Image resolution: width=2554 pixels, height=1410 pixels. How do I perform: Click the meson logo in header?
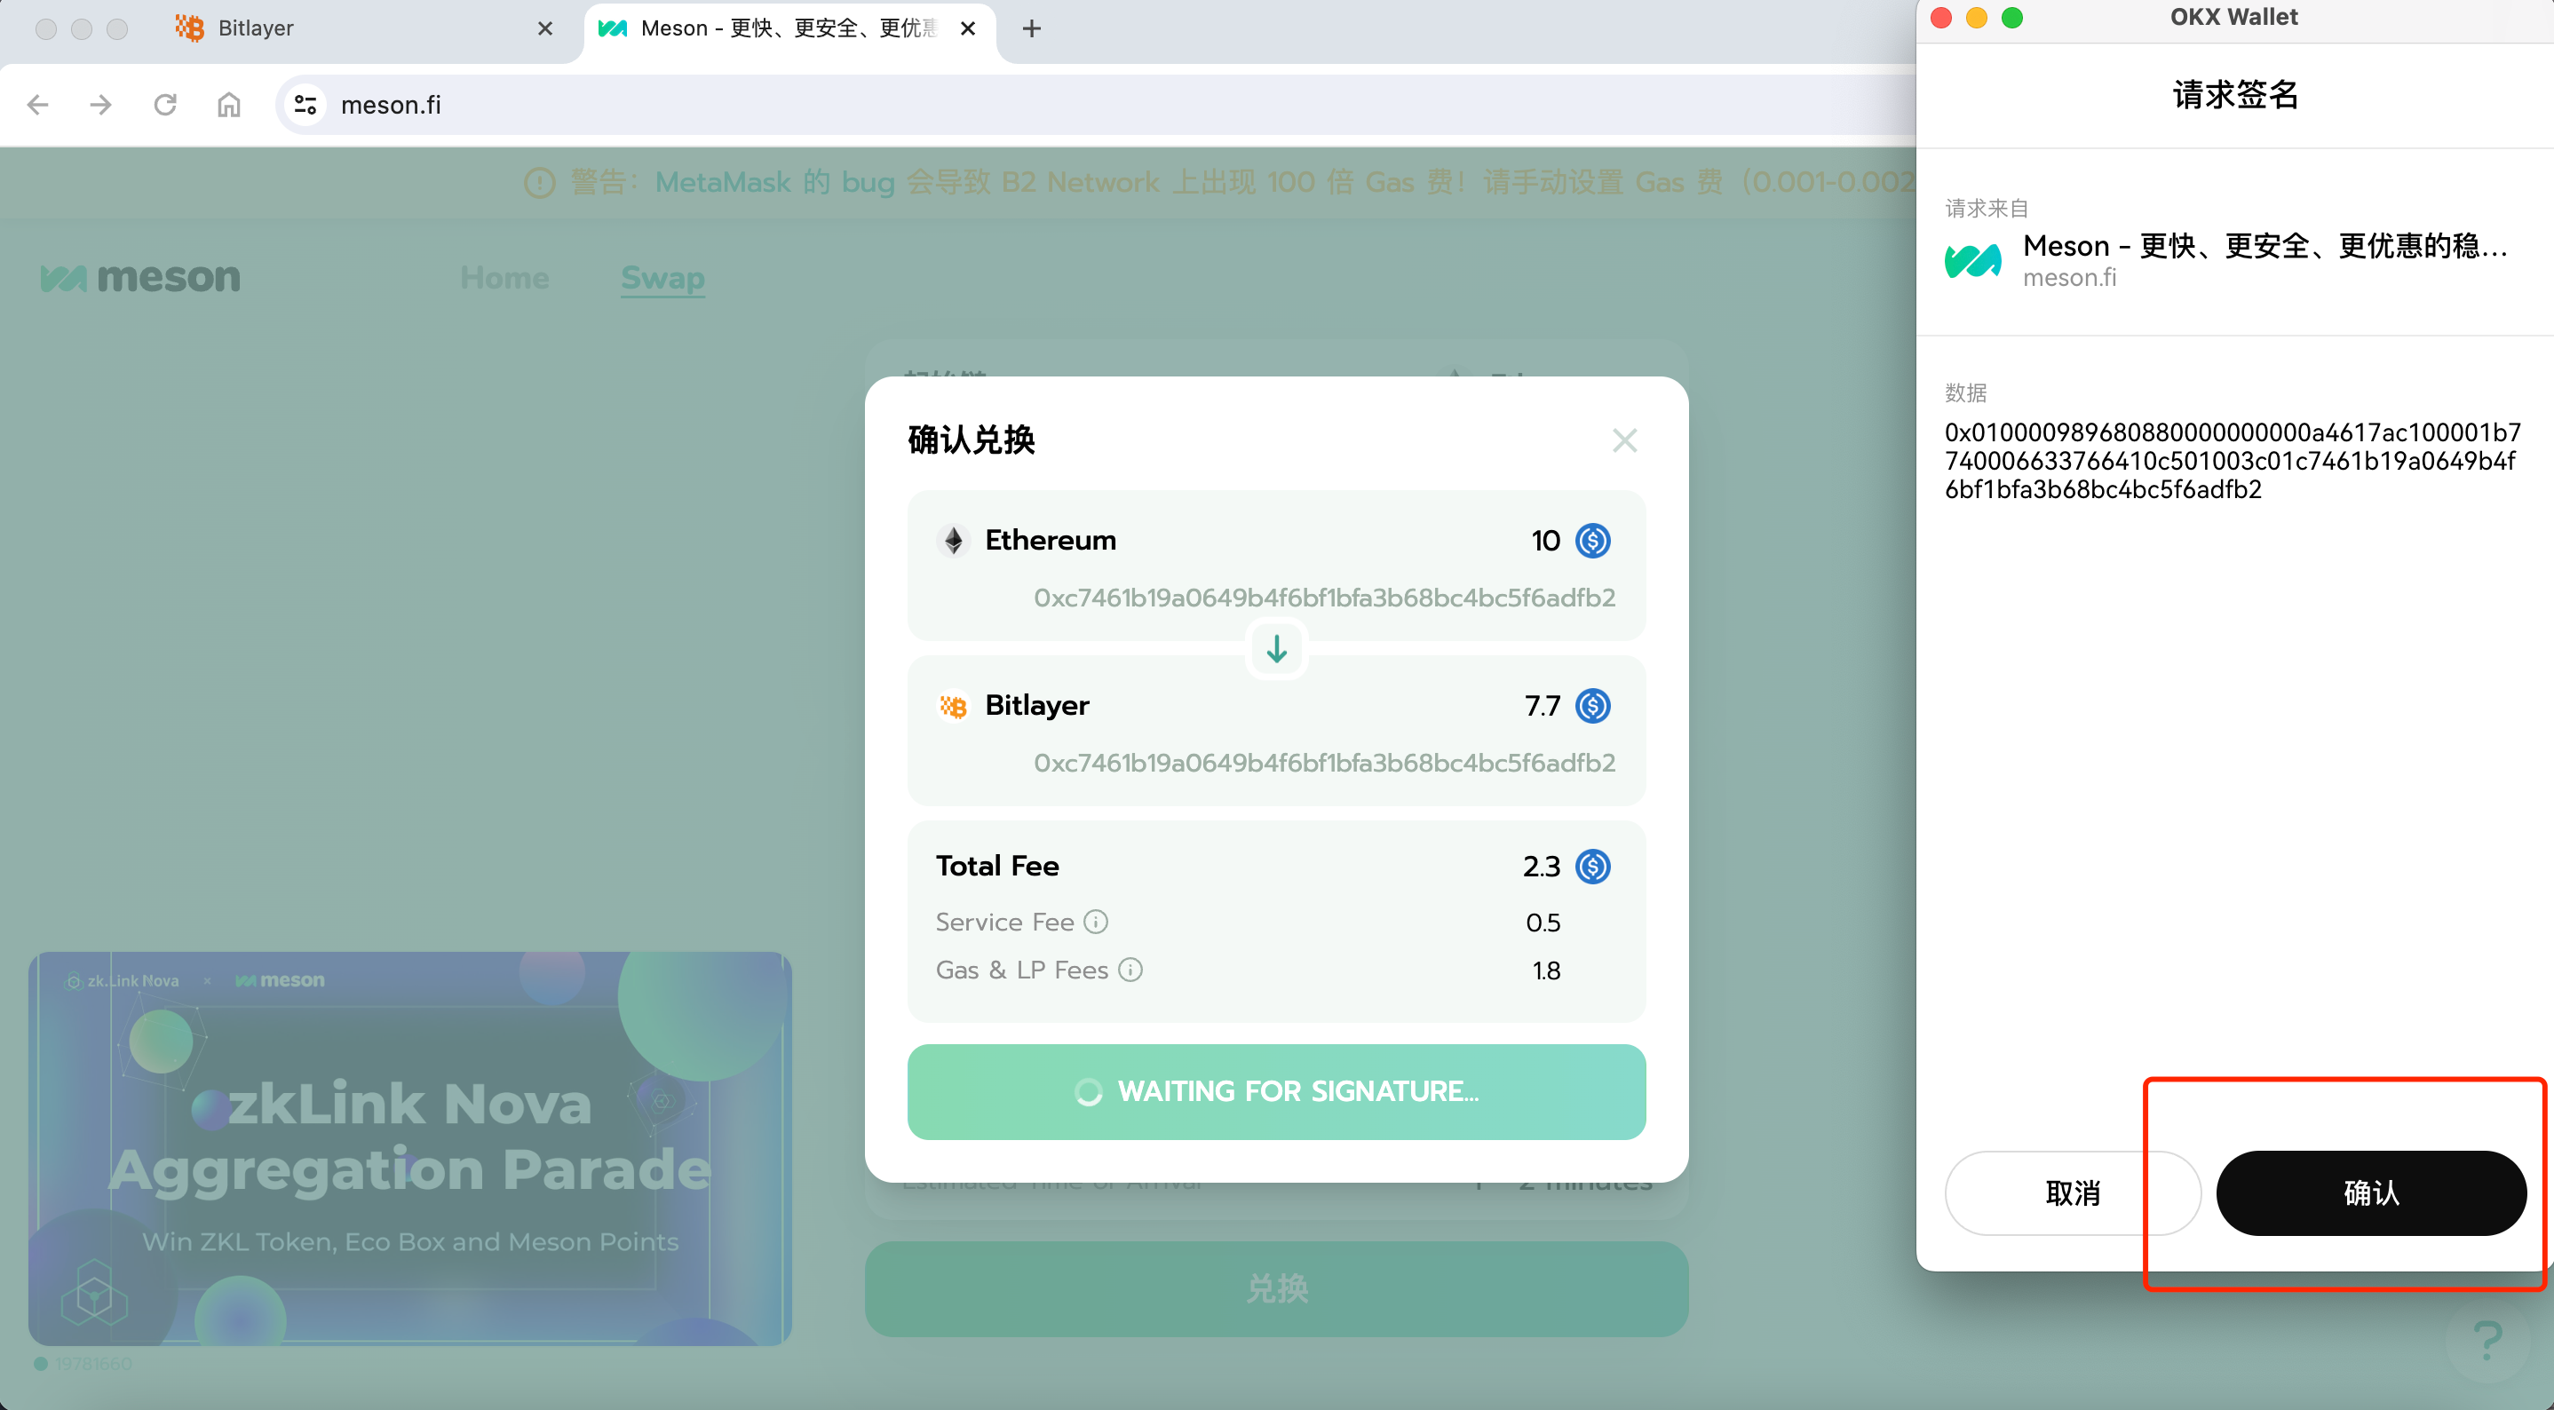point(139,278)
